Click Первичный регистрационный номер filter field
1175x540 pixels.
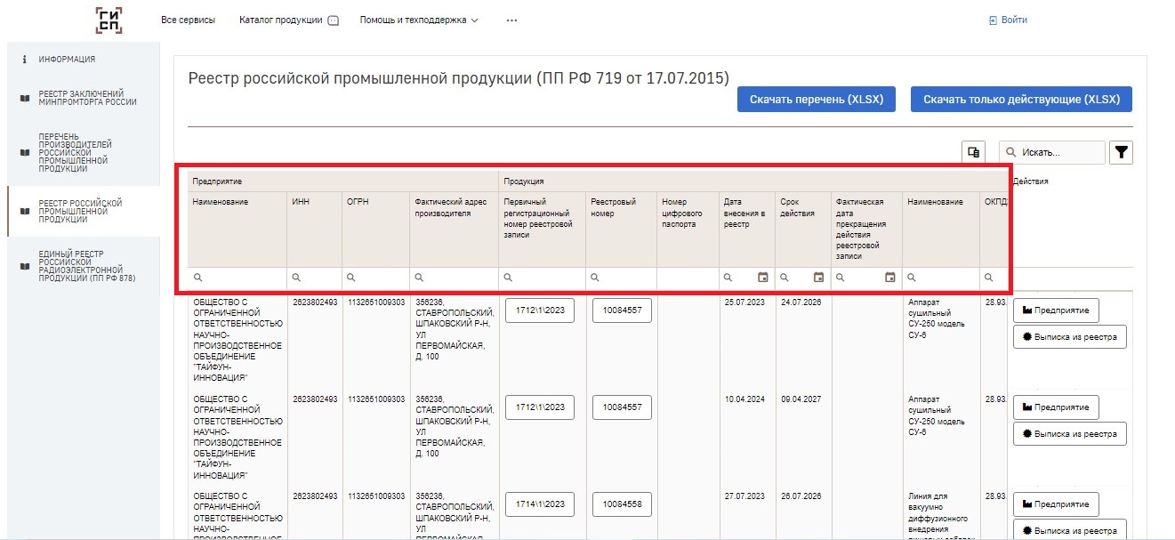point(542,278)
